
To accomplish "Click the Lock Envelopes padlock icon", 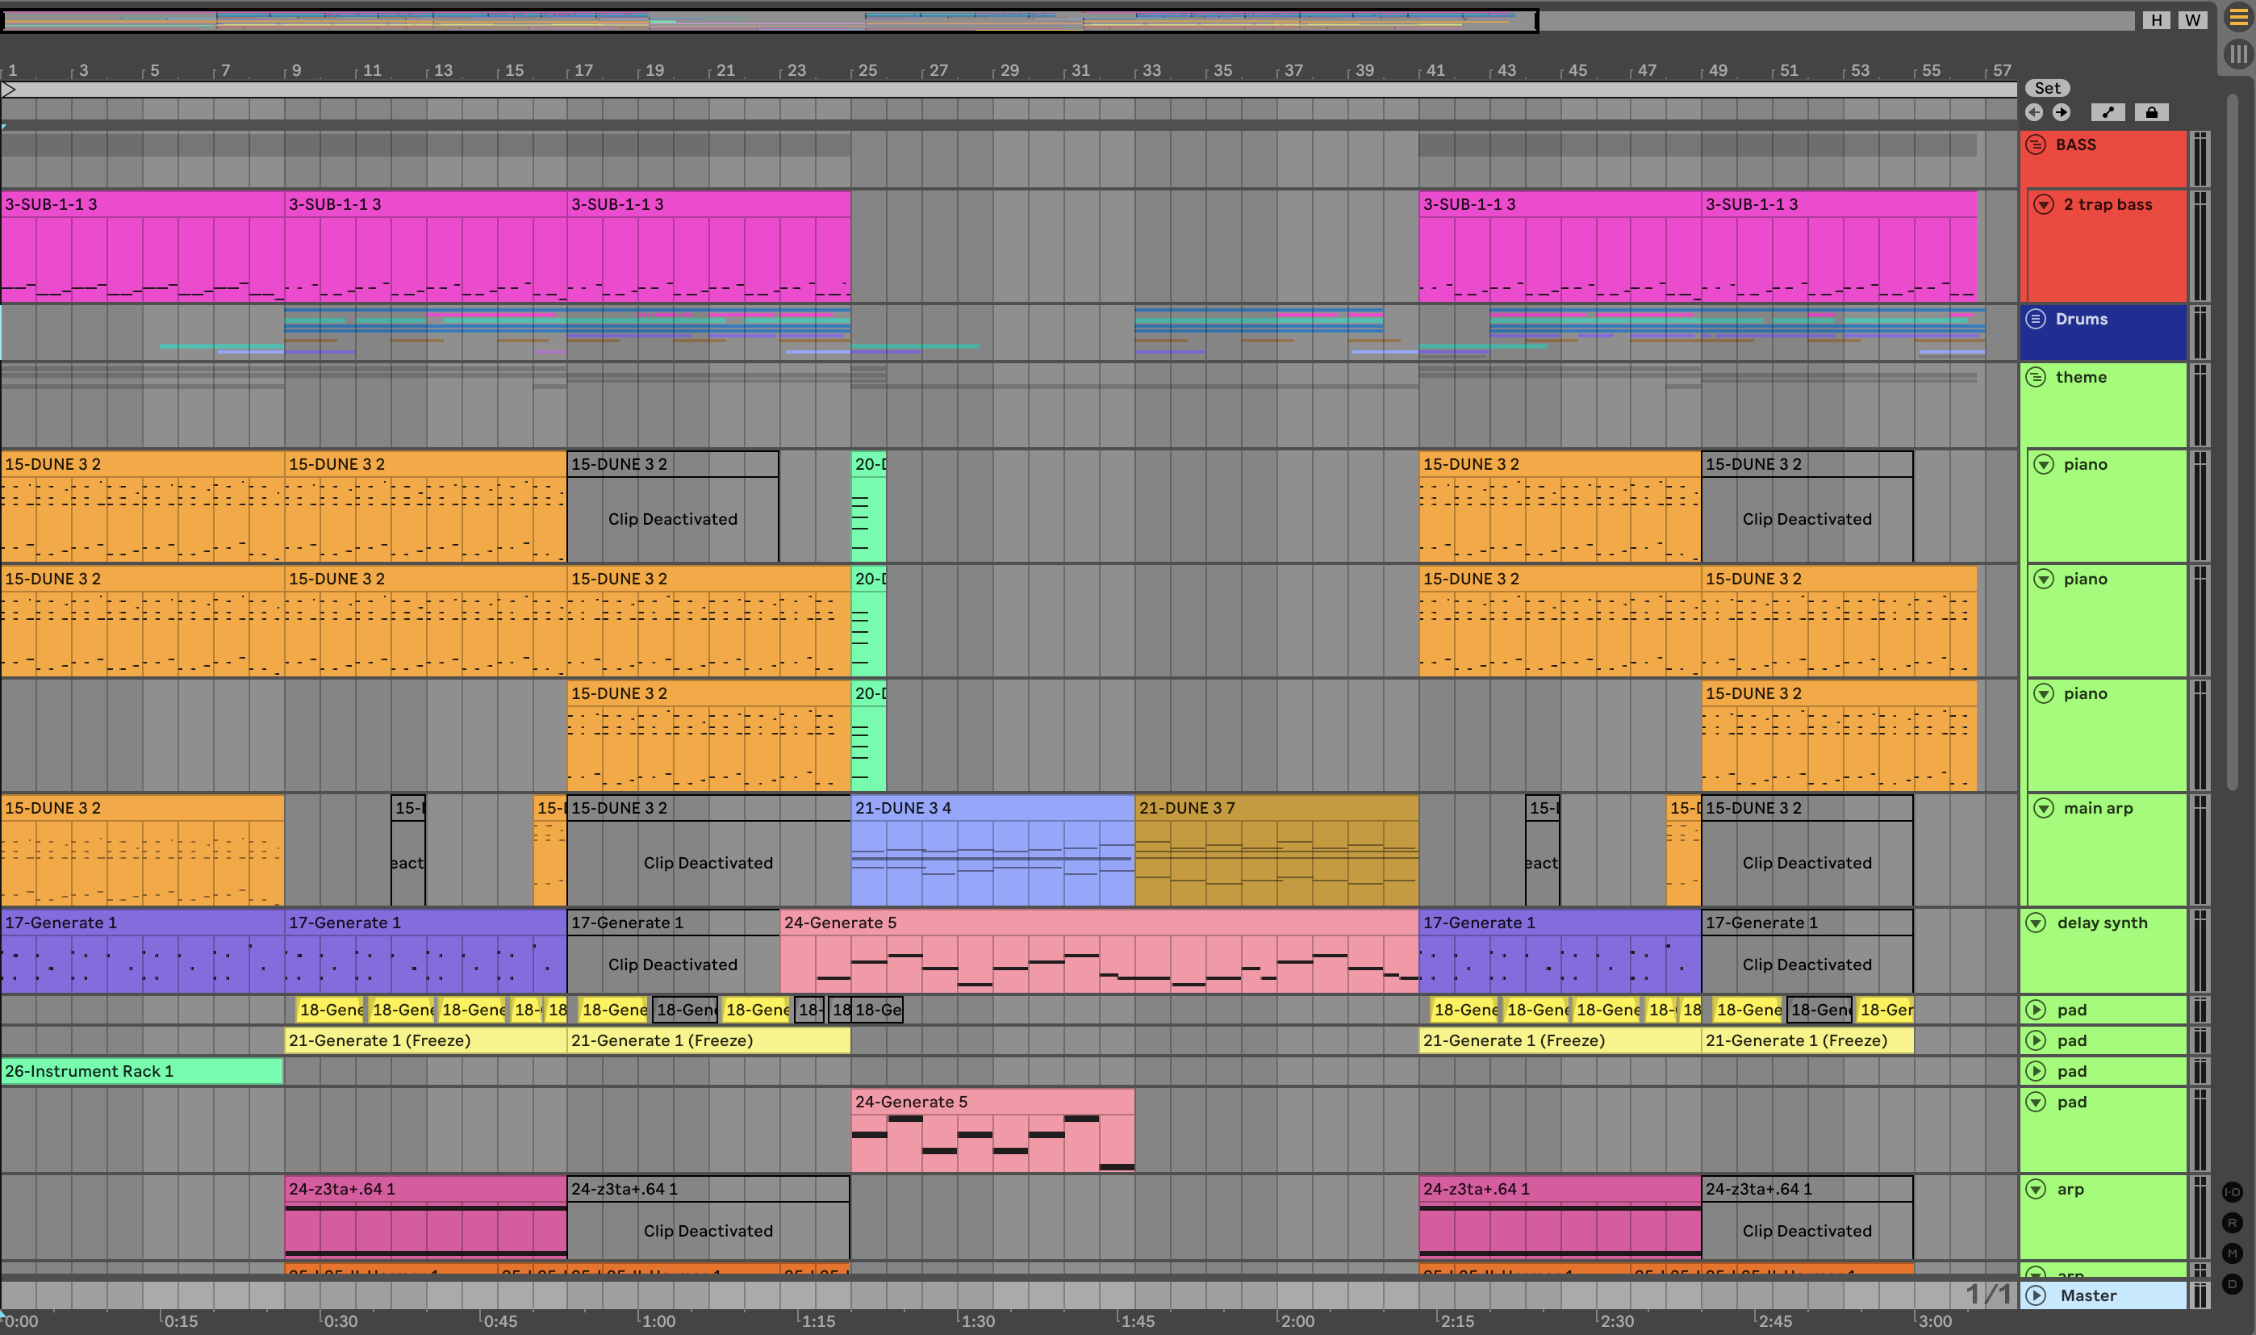I will pos(2151,112).
